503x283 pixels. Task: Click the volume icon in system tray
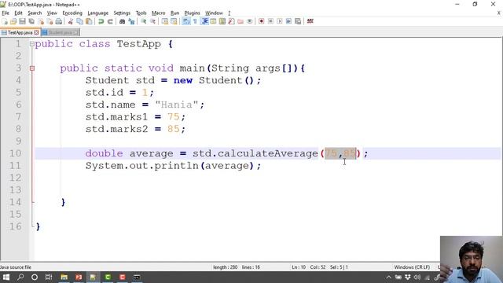(417, 277)
